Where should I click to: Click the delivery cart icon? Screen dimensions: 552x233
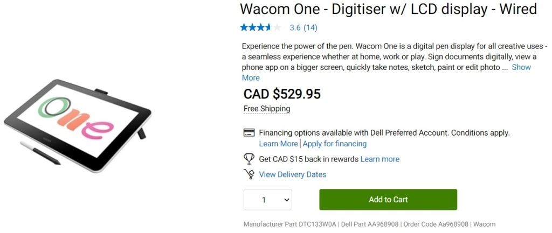249,174
